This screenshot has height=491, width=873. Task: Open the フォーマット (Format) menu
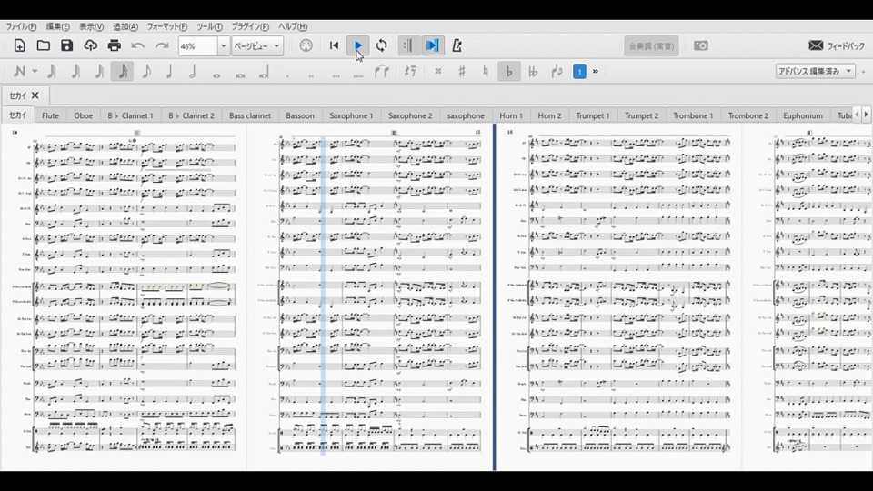pos(167,26)
